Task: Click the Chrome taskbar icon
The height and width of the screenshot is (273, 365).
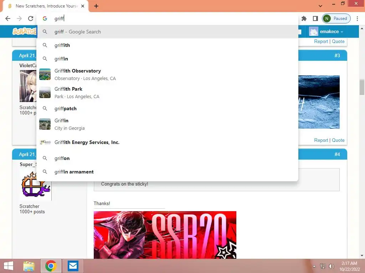Action: [x=51, y=266]
